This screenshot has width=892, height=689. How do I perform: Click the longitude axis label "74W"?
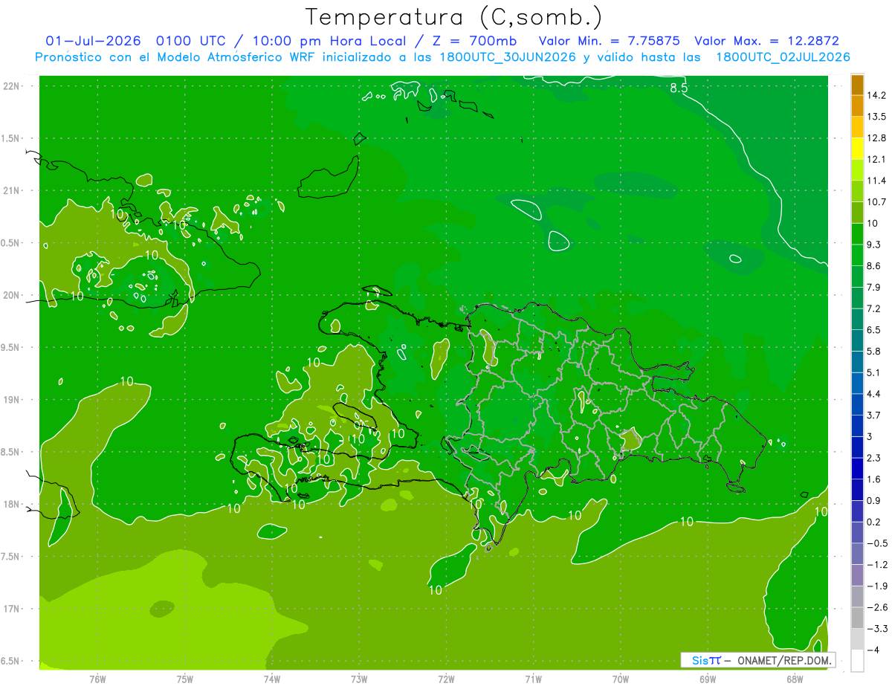(272, 679)
